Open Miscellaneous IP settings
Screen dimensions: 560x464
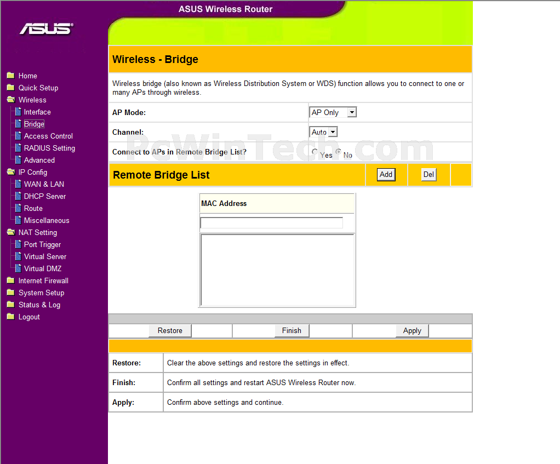point(47,221)
